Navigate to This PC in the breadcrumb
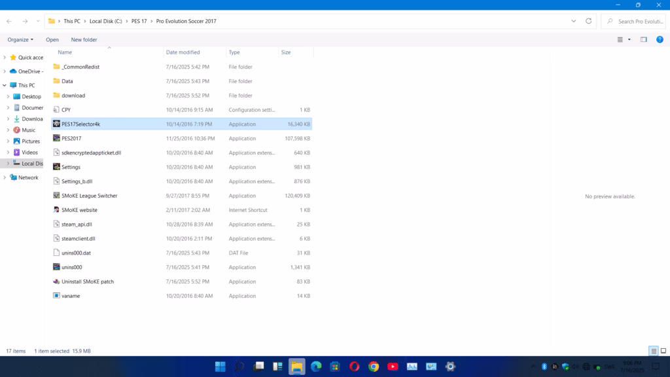This screenshot has width=670, height=377. pos(72,21)
